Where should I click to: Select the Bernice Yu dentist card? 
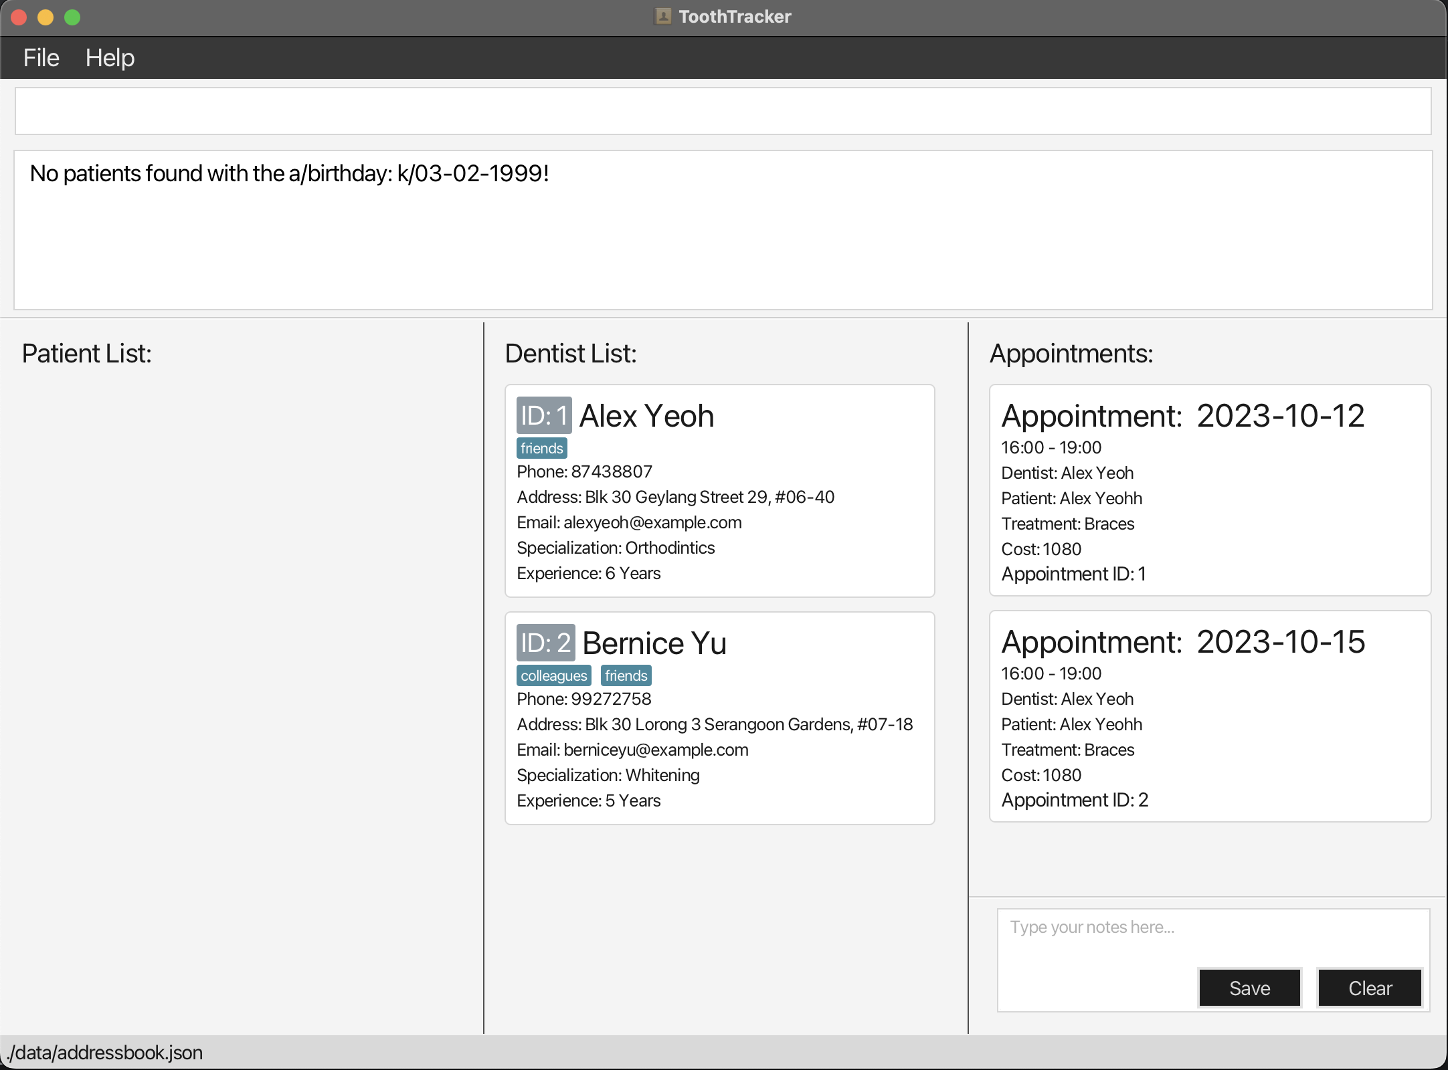719,718
